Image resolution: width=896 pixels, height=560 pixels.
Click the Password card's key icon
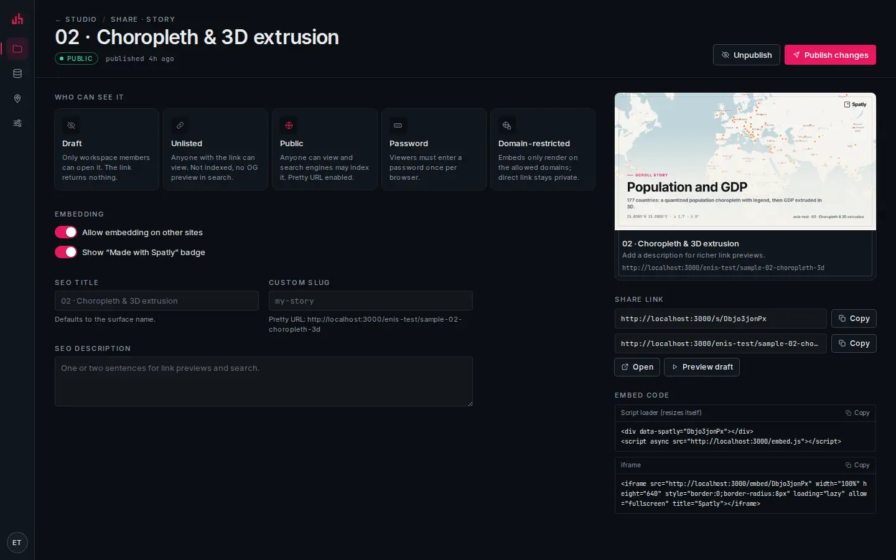(x=398, y=125)
